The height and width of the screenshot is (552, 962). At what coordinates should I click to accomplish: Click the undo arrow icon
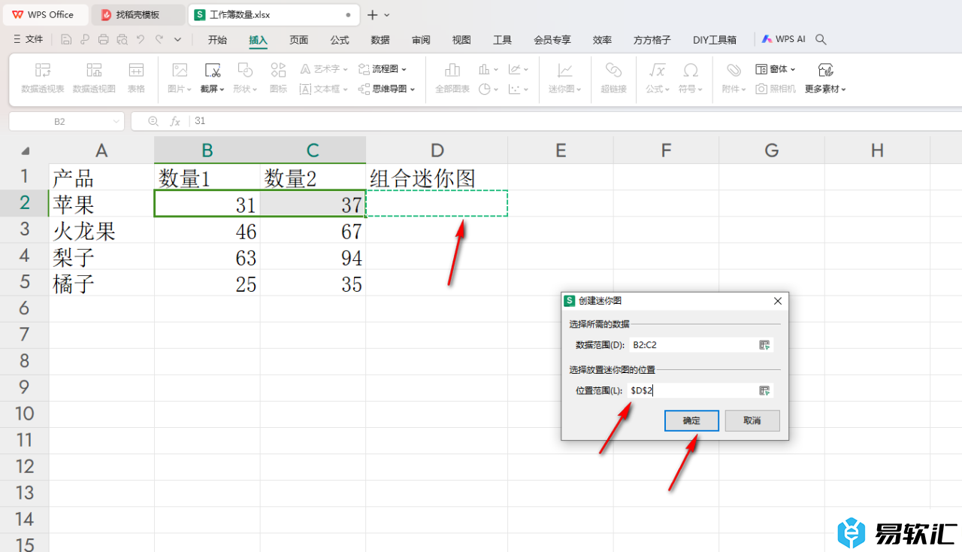tap(141, 38)
